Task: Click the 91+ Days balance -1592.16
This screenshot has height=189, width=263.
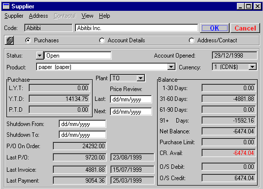Action: pyautogui.click(x=229, y=121)
